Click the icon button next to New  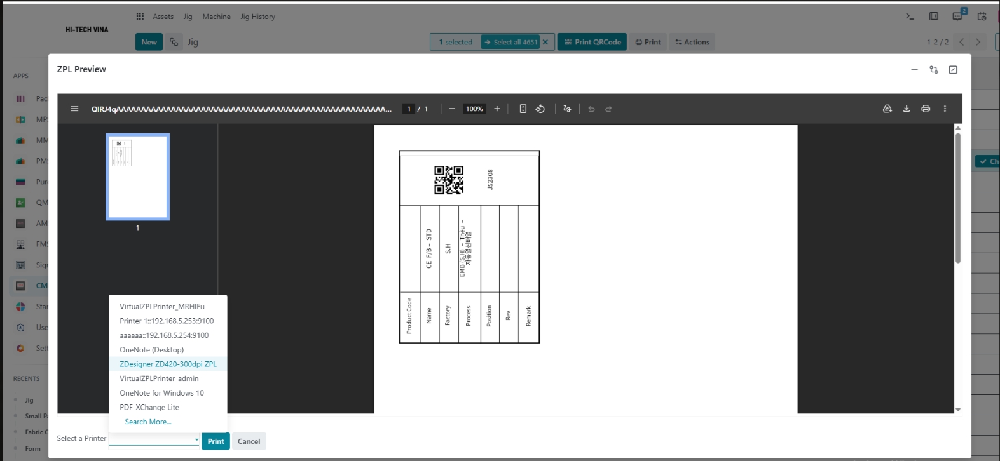pyautogui.click(x=174, y=42)
